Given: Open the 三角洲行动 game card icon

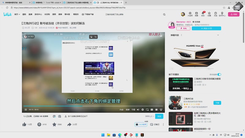Looking at the screenshot, I should [x=175, y=103].
